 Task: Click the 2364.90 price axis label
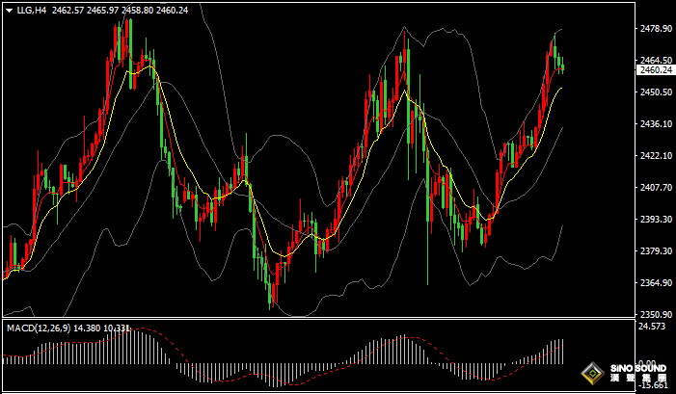tap(655, 283)
